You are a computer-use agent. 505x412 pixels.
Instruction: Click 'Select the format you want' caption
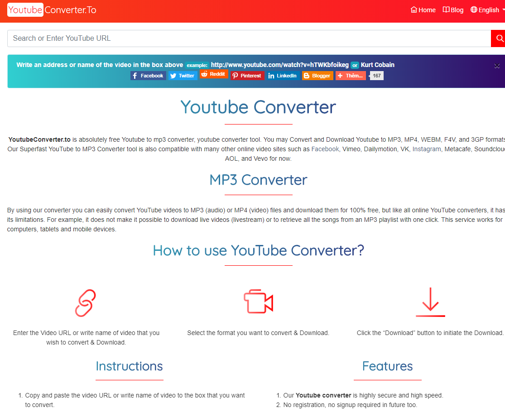(x=258, y=333)
